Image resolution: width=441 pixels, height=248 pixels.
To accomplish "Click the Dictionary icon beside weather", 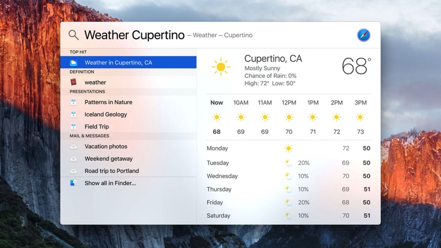I will click(73, 82).
